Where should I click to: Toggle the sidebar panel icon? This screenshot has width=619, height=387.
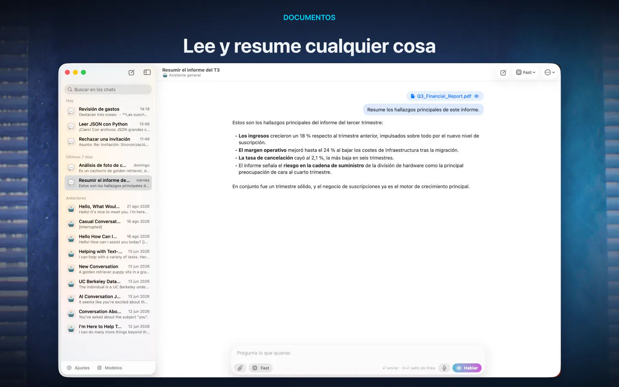[147, 72]
